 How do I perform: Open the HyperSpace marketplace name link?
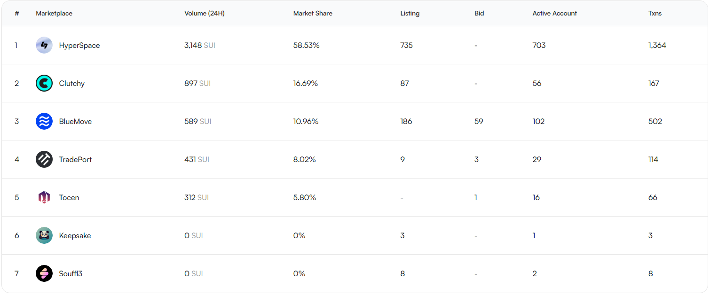tap(79, 46)
